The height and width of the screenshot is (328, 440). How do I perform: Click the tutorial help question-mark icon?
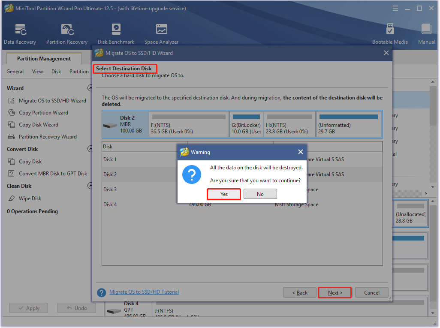click(102, 292)
